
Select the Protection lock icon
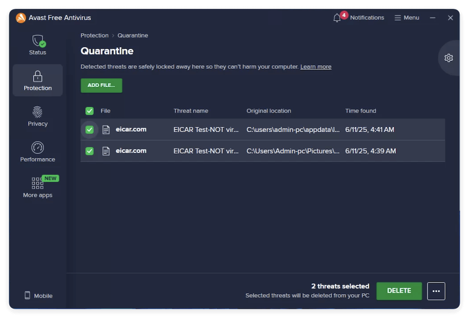pos(38,76)
